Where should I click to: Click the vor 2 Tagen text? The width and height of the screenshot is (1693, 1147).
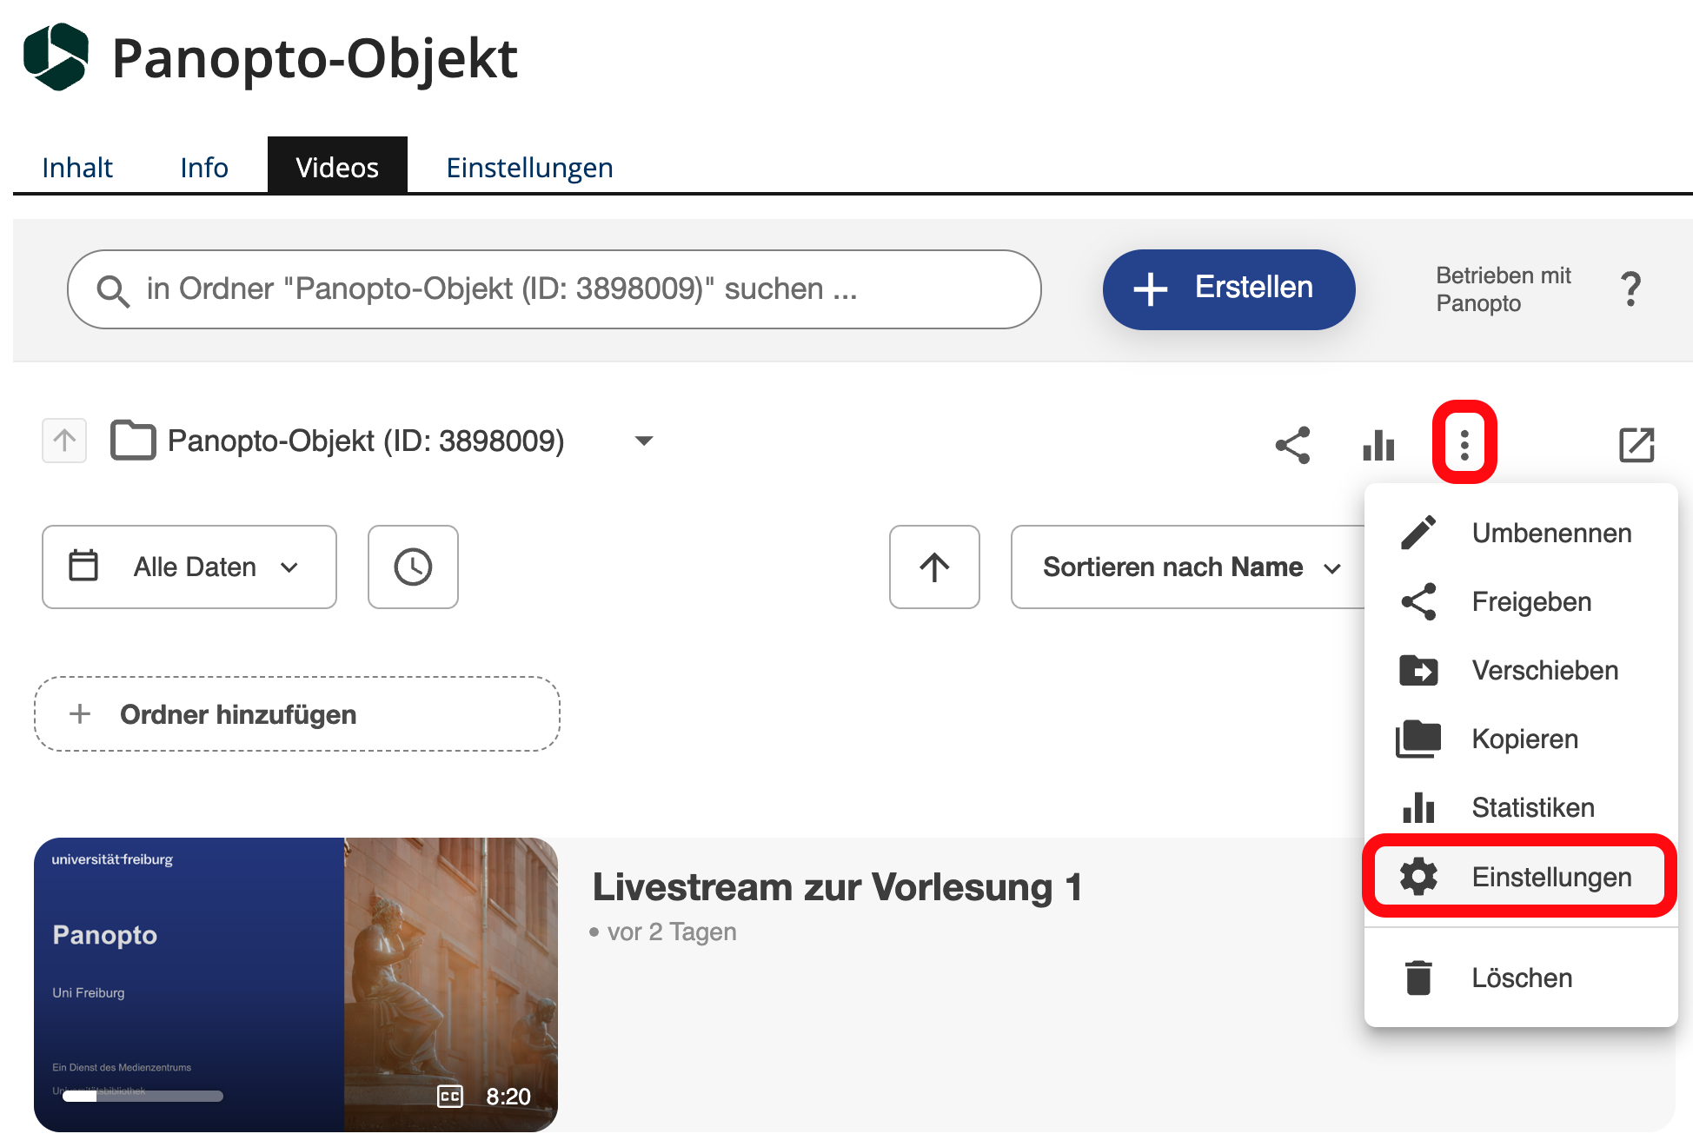(x=672, y=932)
